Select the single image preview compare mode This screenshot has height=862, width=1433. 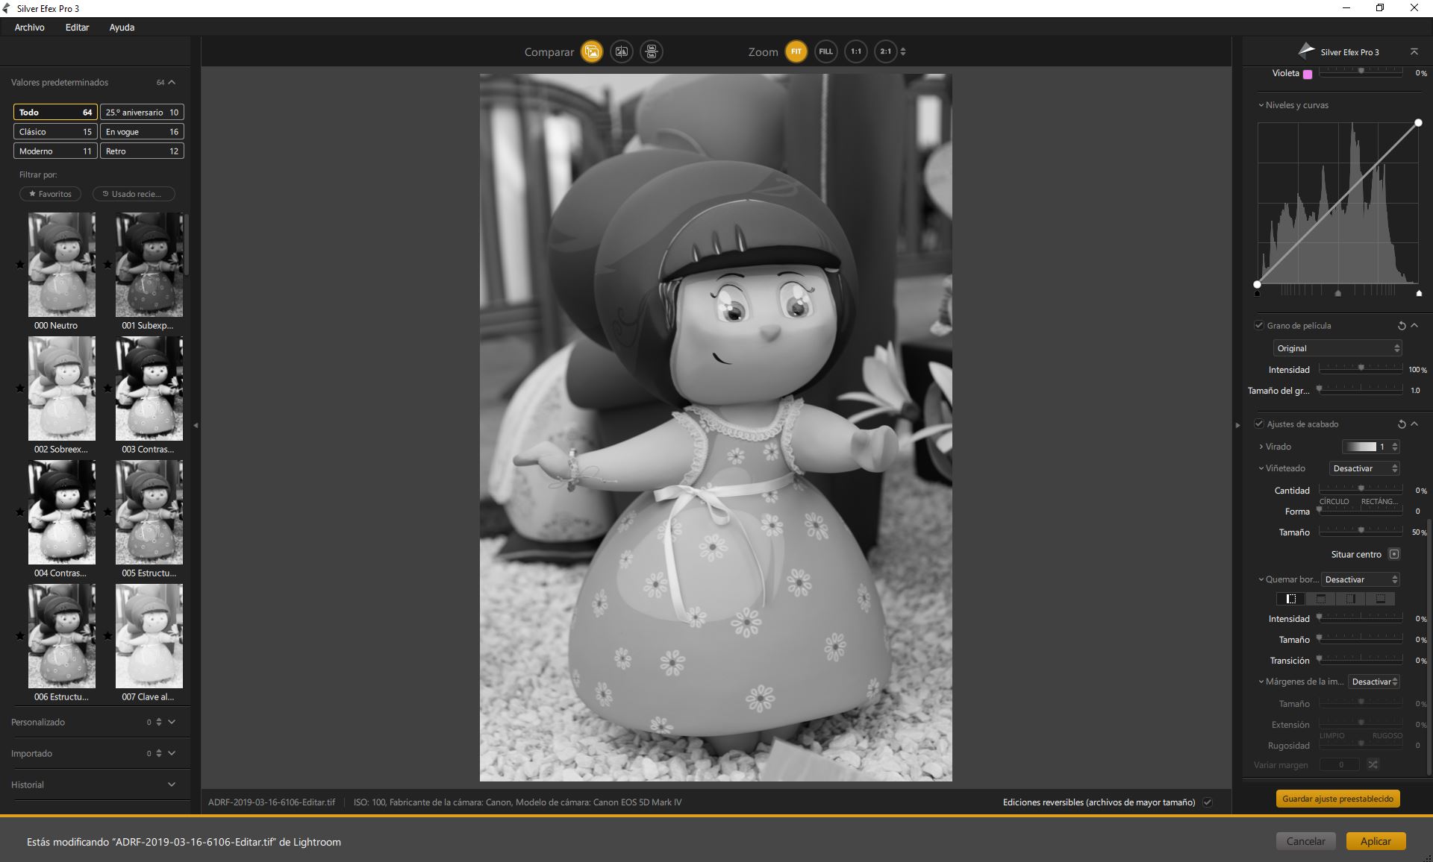click(x=592, y=51)
